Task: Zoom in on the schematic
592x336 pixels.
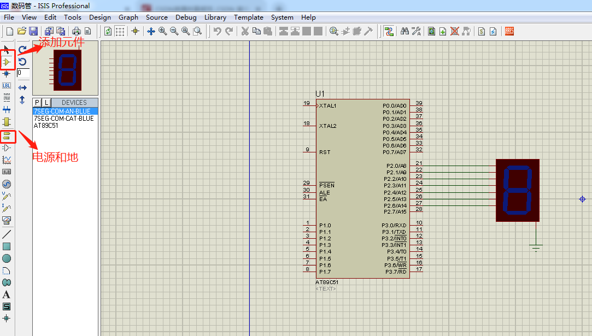Action: pyautogui.click(x=163, y=31)
